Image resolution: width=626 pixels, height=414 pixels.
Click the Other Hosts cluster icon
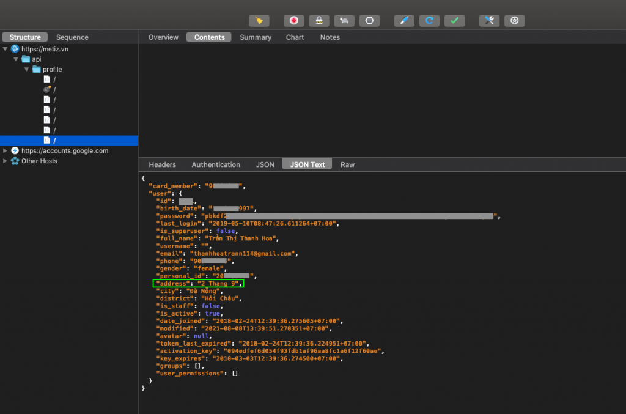coord(15,161)
